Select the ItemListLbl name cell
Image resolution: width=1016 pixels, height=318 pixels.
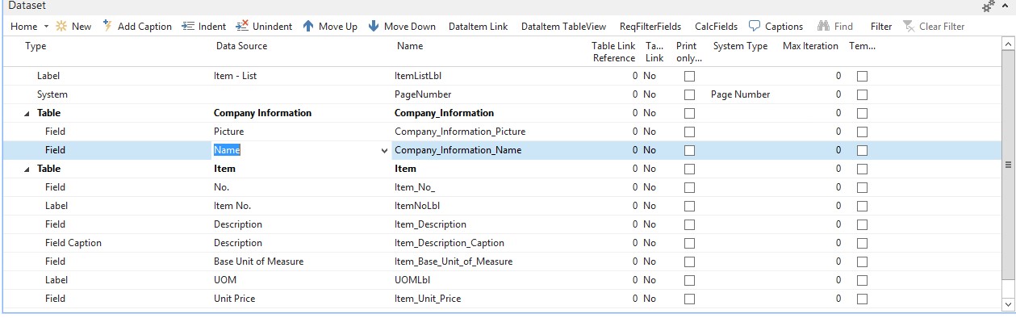click(417, 76)
